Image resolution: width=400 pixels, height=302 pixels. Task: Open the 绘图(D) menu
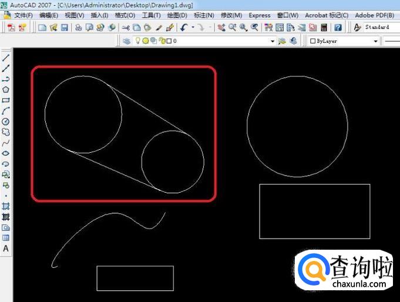[177, 15]
